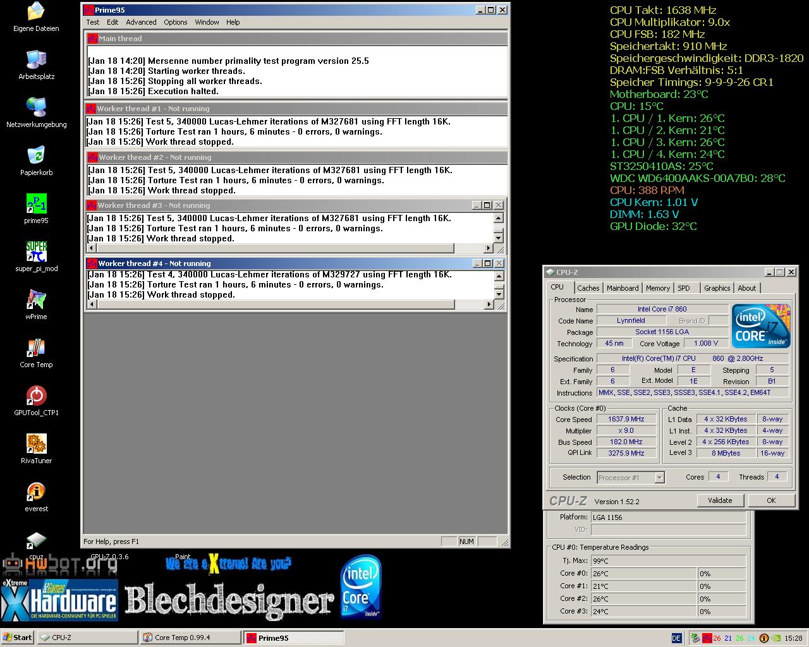
Task: Maximize the Worker thread #3 window
Action: pyautogui.click(x=487, y=205)
